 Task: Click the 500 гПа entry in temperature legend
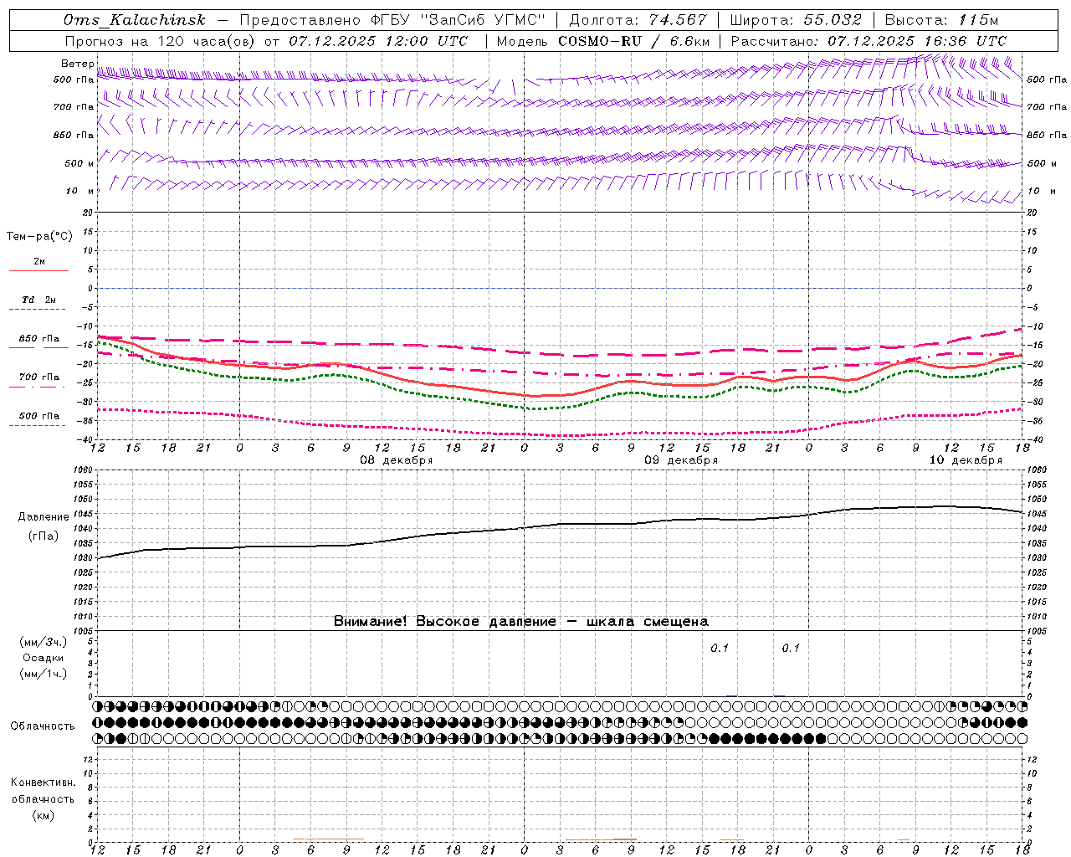(x=38, y=419)
